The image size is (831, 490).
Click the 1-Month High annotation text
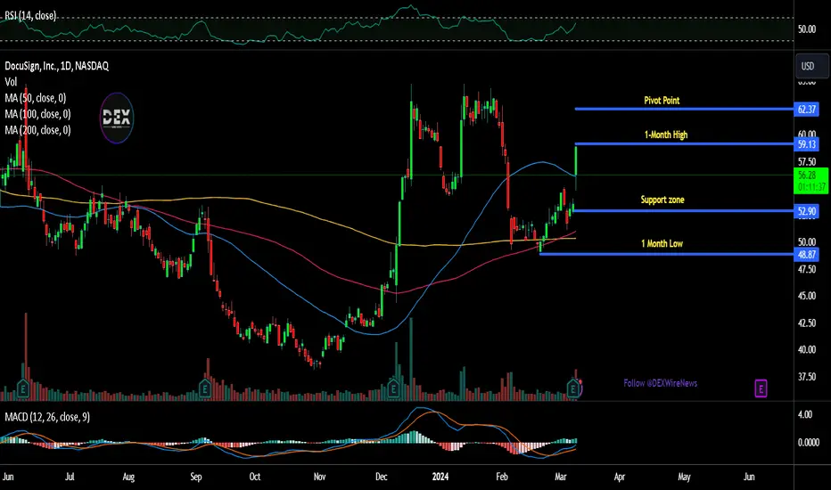point(666,135)
